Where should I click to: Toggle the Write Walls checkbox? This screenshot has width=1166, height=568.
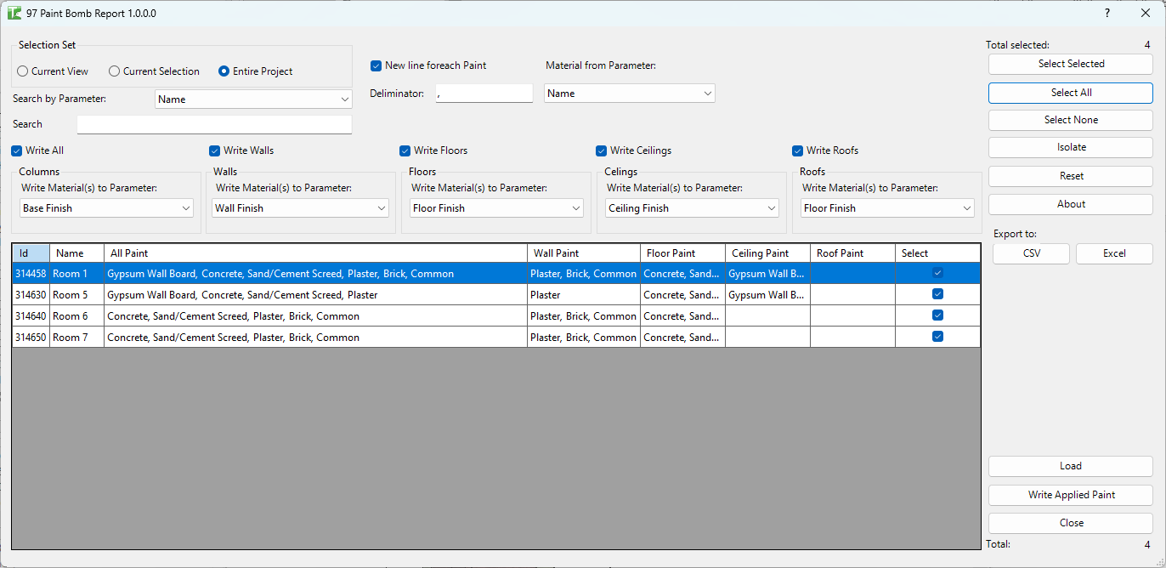[x=214, y=150]
